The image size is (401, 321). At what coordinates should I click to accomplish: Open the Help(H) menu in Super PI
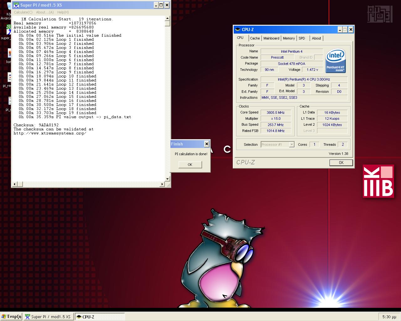(63, 12)
